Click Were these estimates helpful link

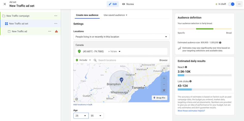(x=191, y=111)
